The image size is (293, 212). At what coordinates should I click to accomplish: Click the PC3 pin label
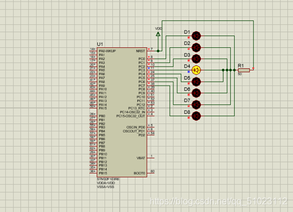tap(142, 70)
